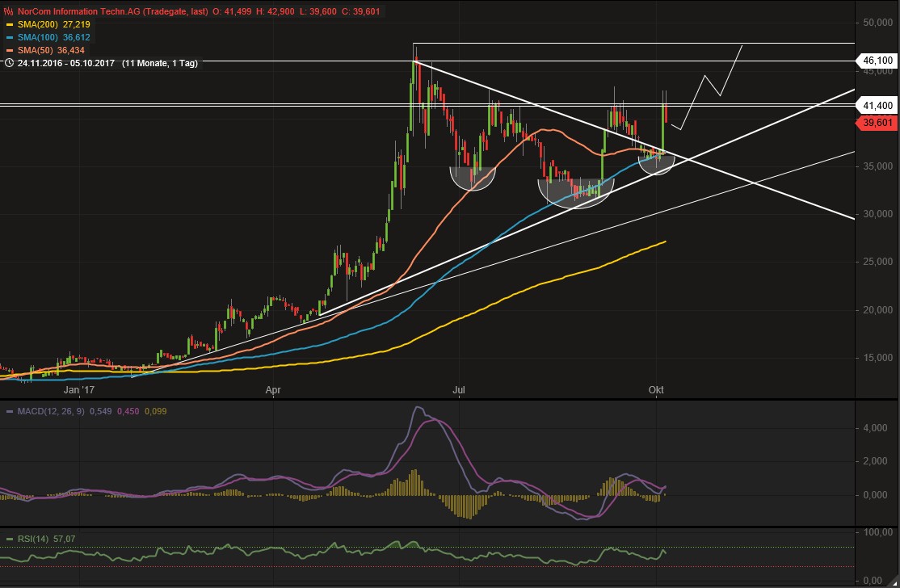
Task: Click the SMA(200) value 27,219
Action: pos(76,25)
